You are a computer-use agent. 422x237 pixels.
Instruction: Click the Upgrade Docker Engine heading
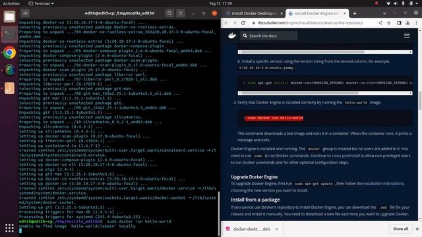(254, 177)
